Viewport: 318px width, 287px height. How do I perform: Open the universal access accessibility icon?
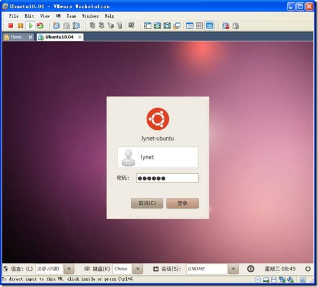click(x=251, y=269)
